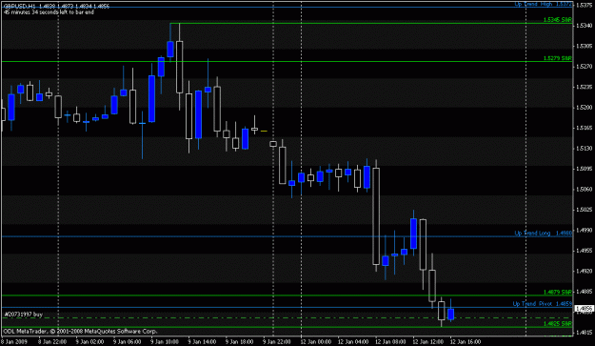The height and width of the screenshot is (346, 595).
Task: Select the "1.5345 S&R" level label
Action: coord(558,19)
